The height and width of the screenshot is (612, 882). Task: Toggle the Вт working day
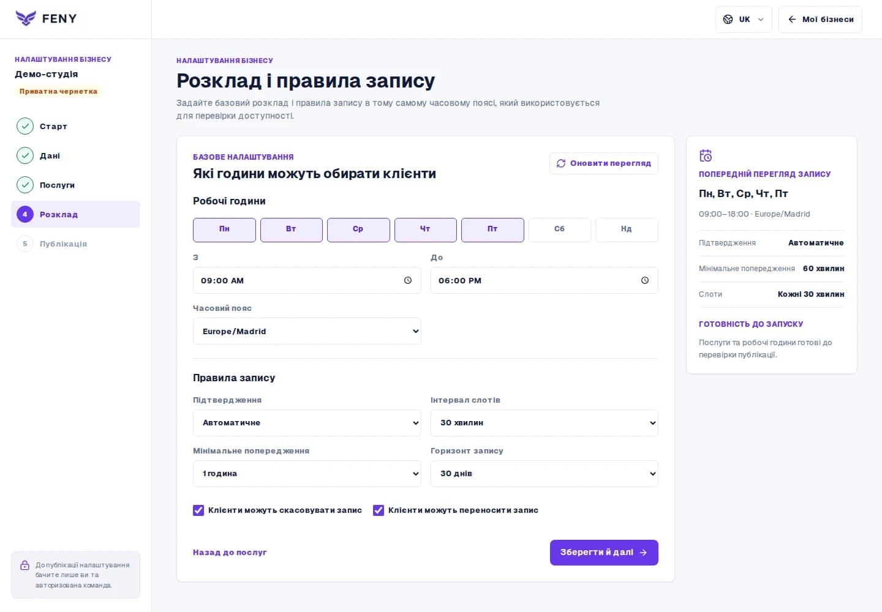click(x=292, y=230)
